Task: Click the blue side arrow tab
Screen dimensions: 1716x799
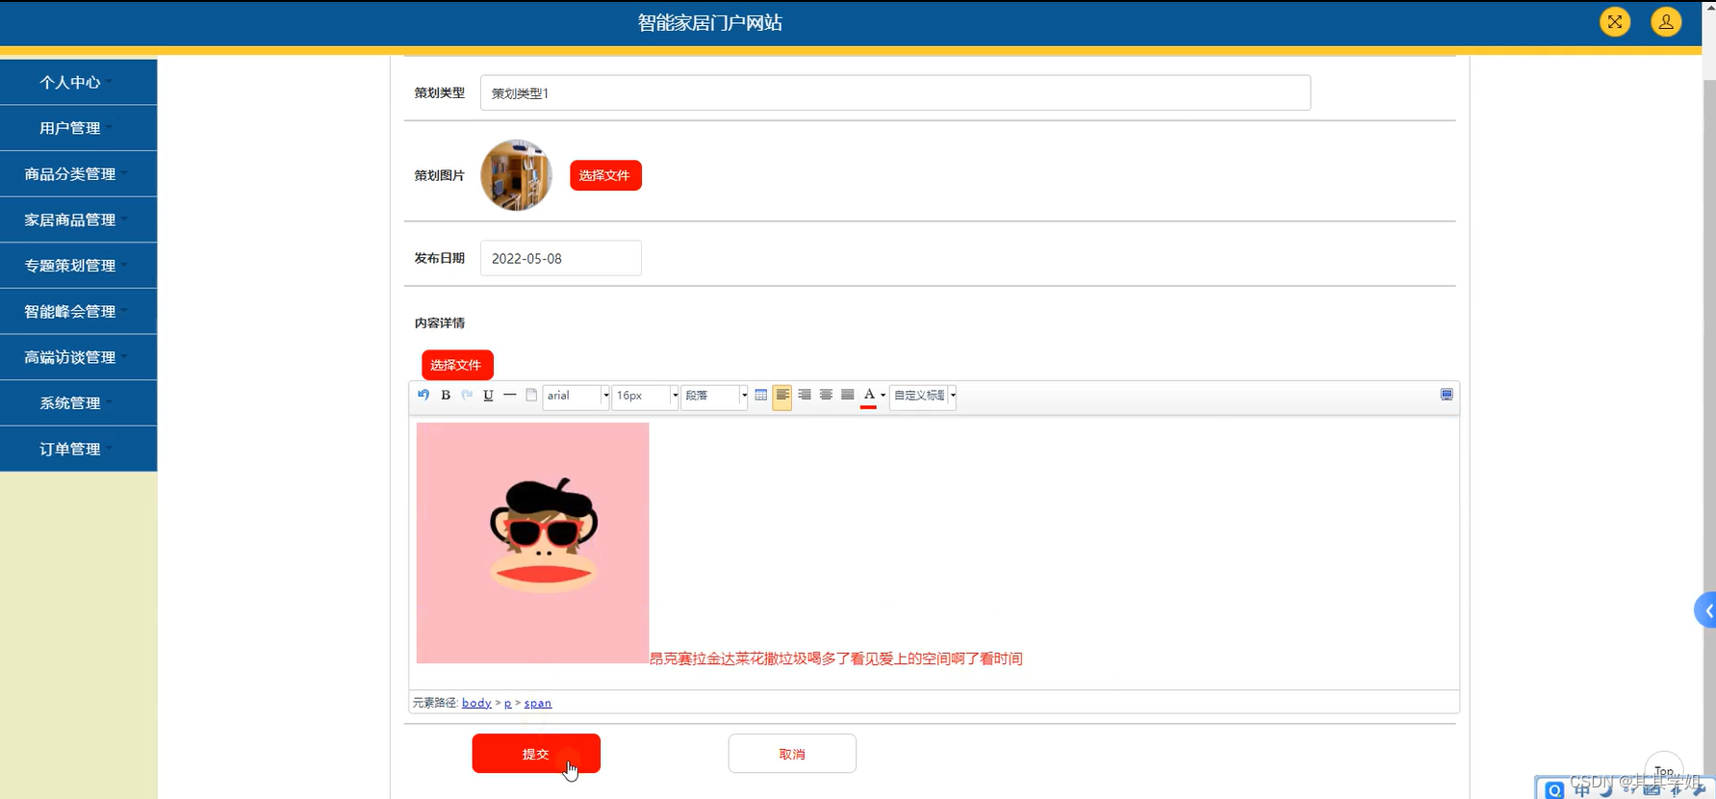Action: coord(1705,610)
